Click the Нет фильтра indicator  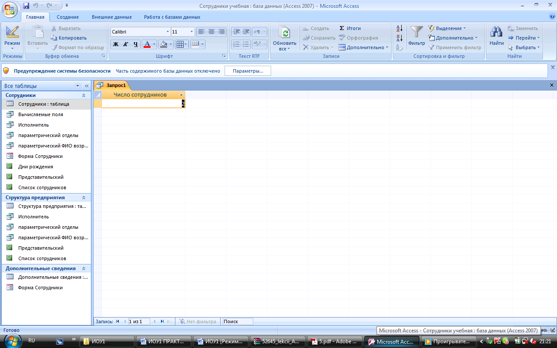click(198, 321)
